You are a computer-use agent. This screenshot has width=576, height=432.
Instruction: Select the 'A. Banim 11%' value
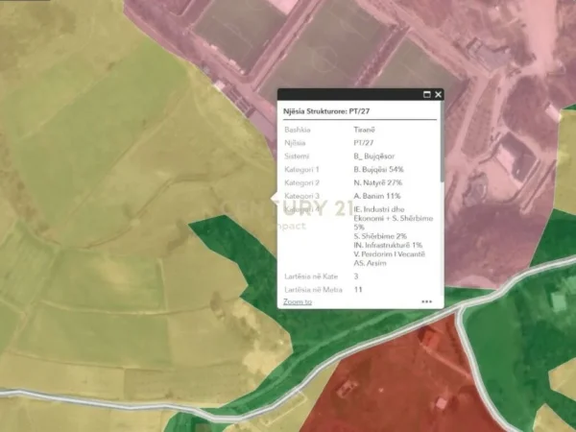375,196
